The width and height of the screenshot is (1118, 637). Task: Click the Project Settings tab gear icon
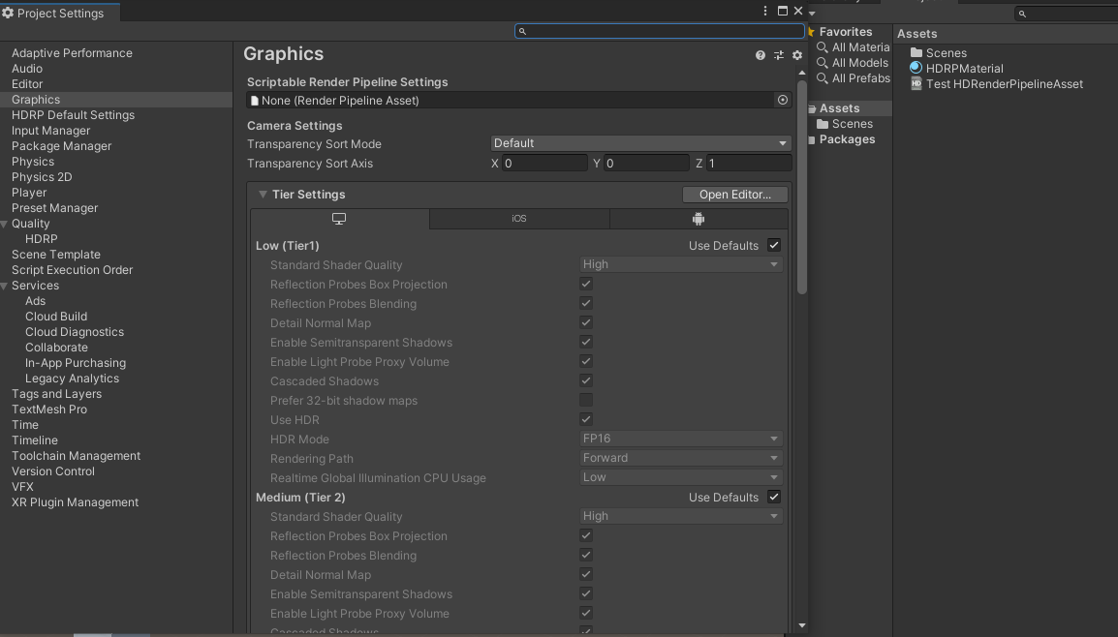[8, 13]
